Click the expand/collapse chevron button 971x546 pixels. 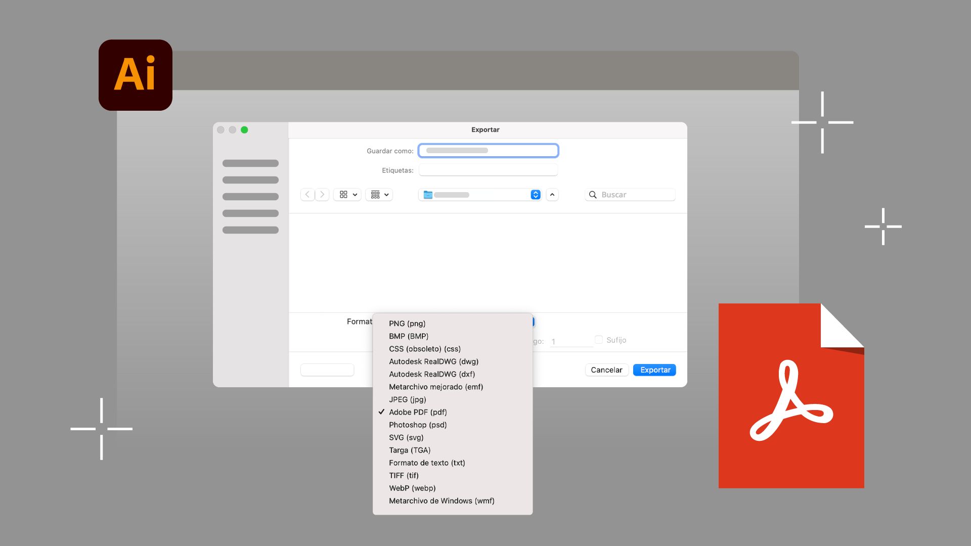click(552, 194)
